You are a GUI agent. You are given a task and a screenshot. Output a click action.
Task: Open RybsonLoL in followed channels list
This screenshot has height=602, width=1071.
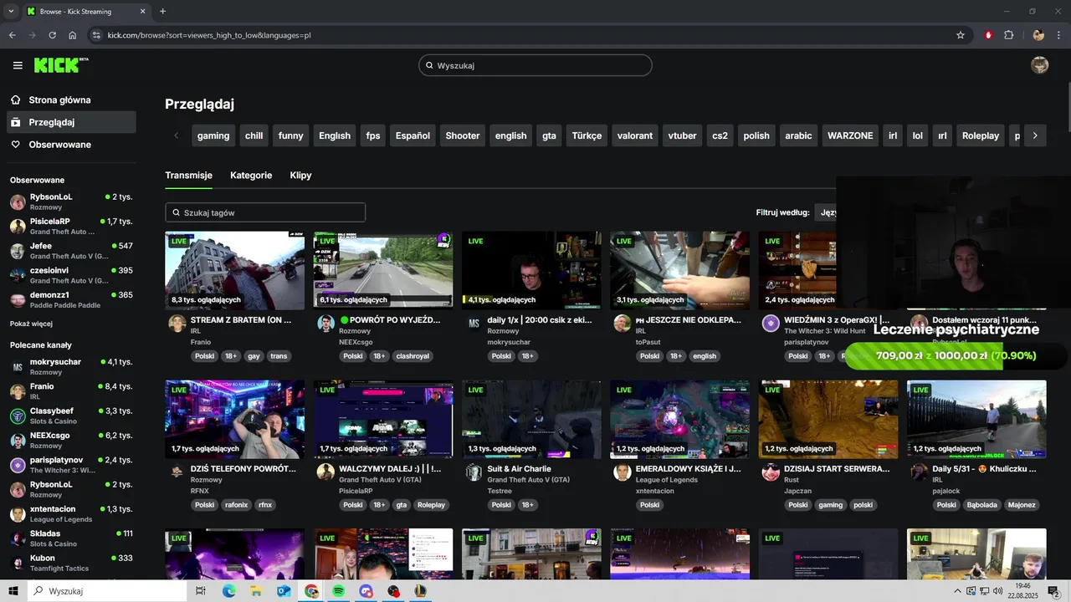pos(70,202)
